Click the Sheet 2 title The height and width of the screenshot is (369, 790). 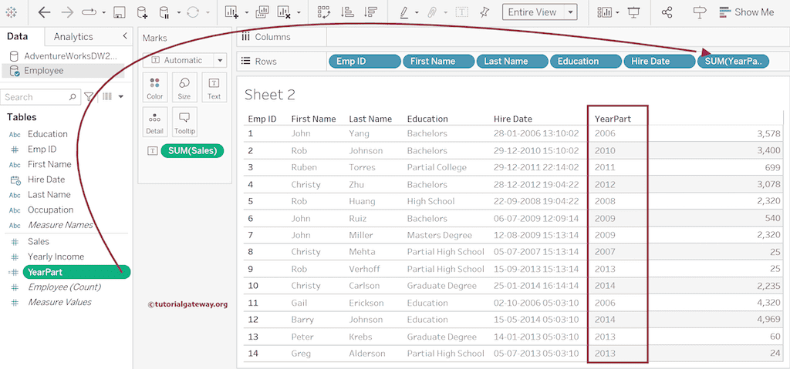coord(269,95)
